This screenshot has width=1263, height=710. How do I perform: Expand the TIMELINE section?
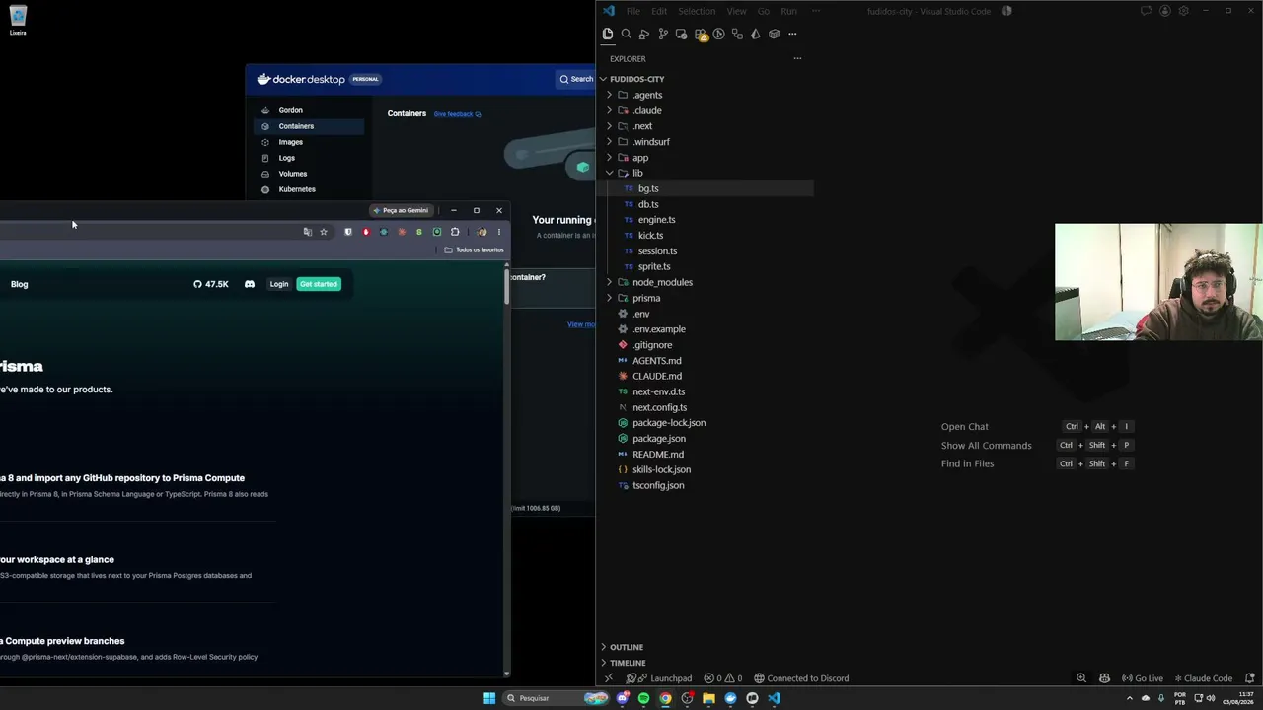[x=705, y=663]
